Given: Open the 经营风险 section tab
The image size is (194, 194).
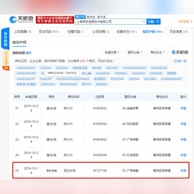Looking at the screenshot, I should click(75, 32).
